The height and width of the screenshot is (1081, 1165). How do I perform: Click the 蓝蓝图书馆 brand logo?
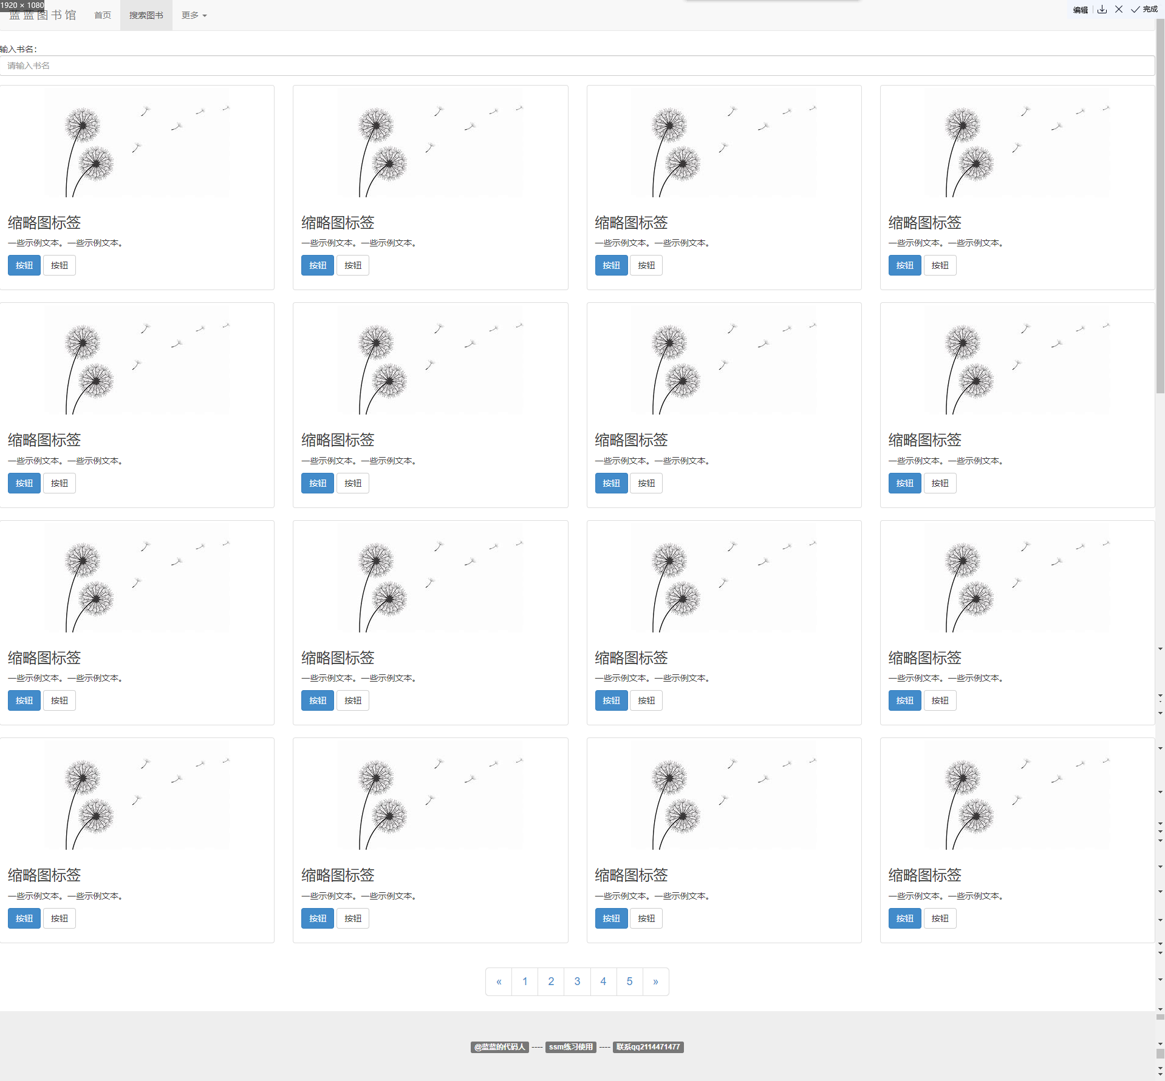pyautogui.click(x=41, y=15)
